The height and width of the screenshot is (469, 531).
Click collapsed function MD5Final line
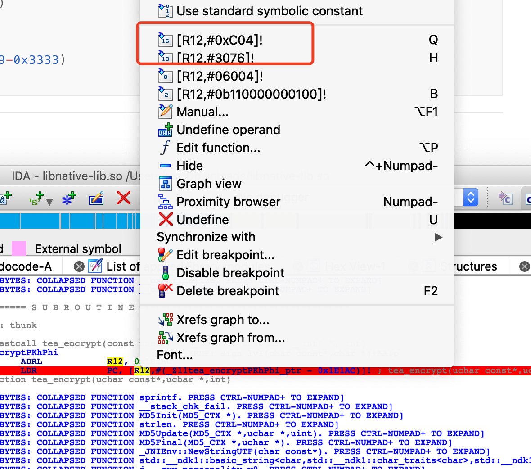coord(226,443)
